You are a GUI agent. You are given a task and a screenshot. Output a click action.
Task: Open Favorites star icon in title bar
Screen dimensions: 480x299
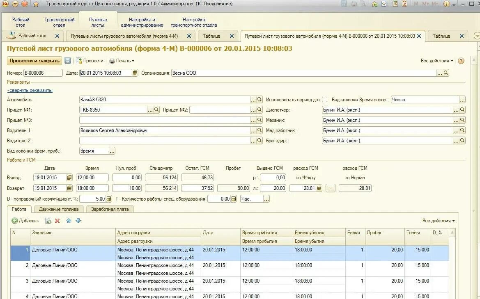[x=36, y=4]
